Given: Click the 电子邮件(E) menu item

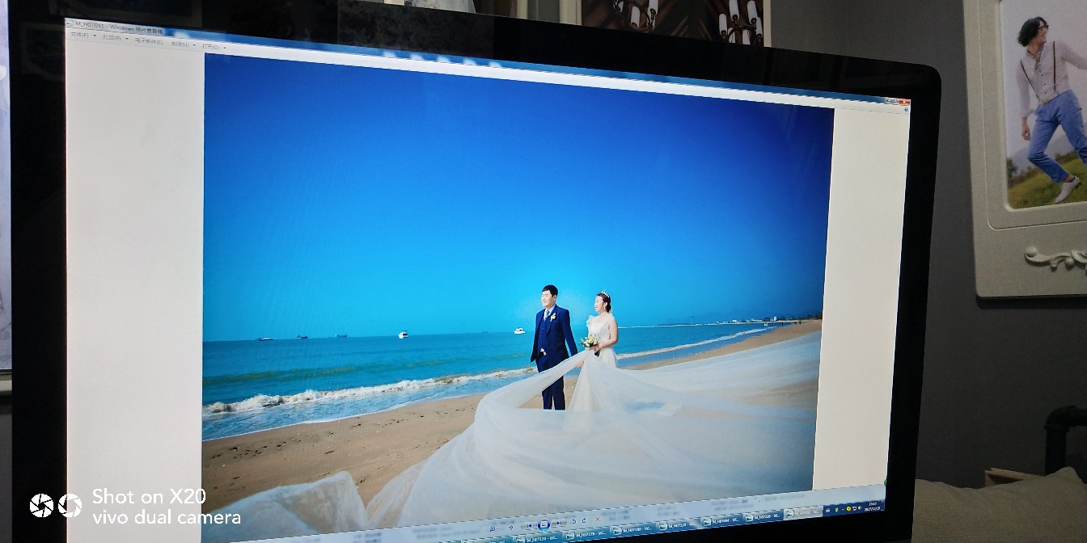Looking at the screenshot, I should (149, 41).
